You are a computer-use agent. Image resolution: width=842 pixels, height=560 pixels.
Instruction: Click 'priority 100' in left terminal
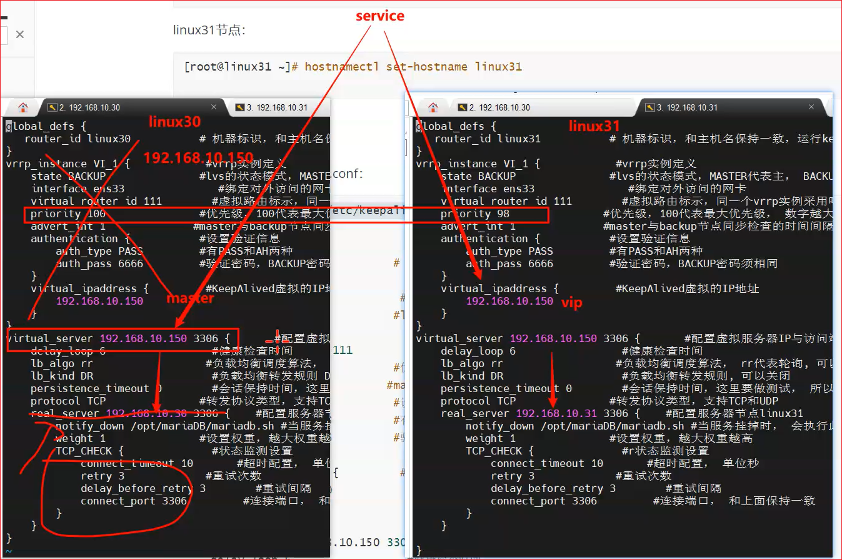tap(68, 214)
